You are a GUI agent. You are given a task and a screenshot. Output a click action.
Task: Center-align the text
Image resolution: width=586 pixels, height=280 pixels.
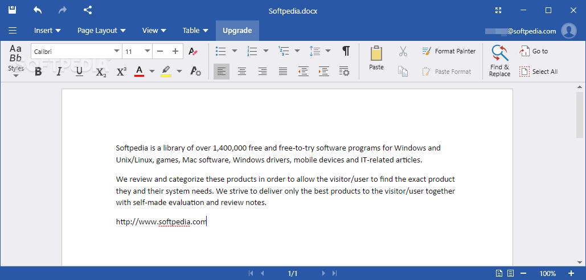(x=242, y=71)
